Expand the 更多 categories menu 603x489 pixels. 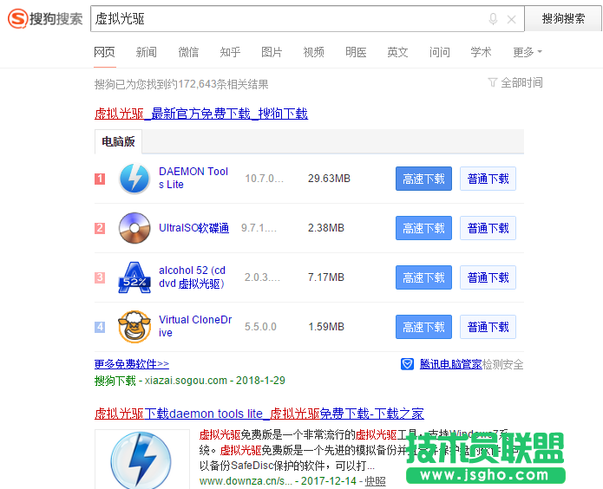pyautogui.click(x=527, y=52)
